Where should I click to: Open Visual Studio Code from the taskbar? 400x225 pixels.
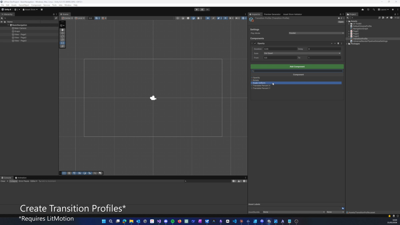tap(234, 221)
